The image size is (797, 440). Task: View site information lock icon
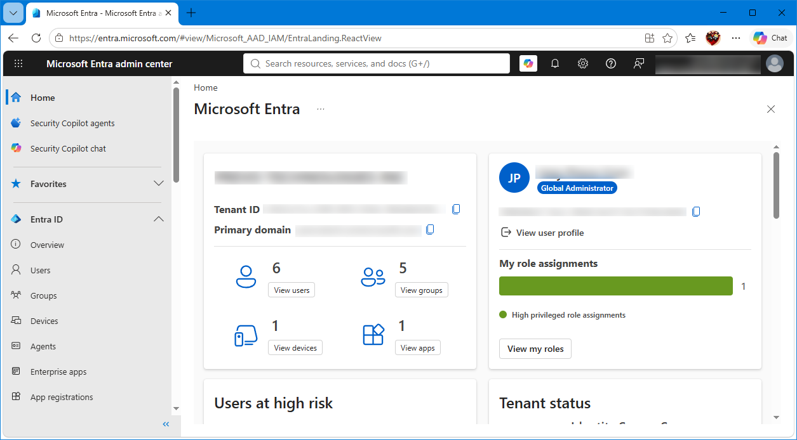(59, 38)
